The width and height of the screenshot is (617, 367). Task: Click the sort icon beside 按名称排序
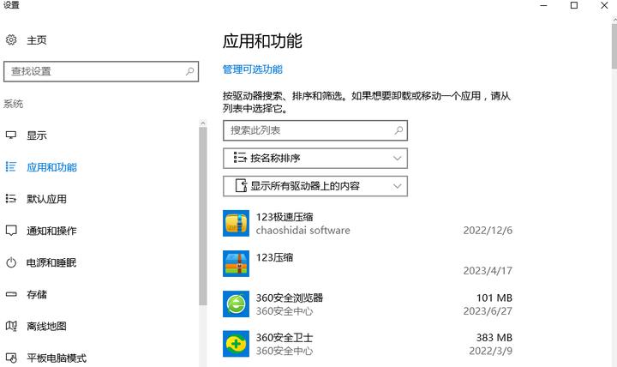pyautogui.click(x=240, y=158)
